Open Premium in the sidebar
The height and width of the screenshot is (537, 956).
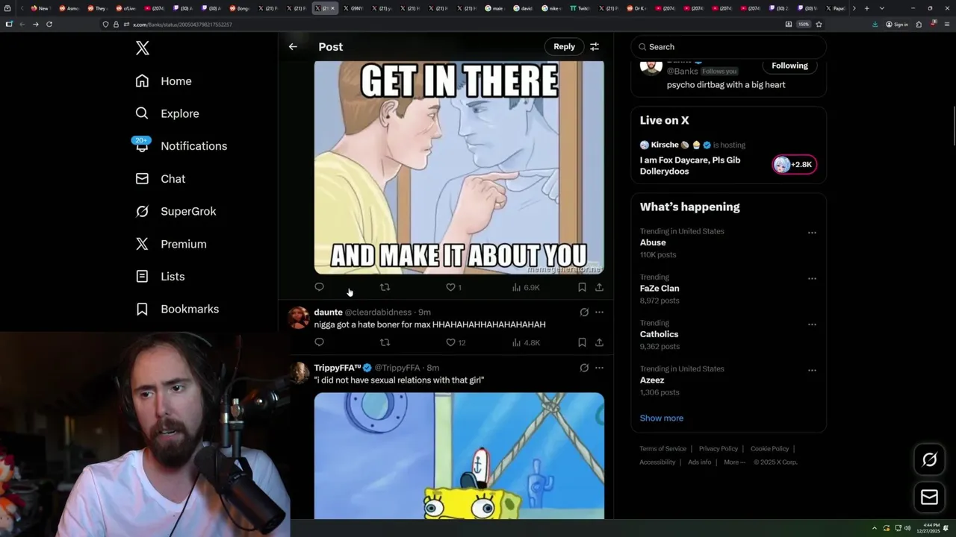click(x=170, y=244)
